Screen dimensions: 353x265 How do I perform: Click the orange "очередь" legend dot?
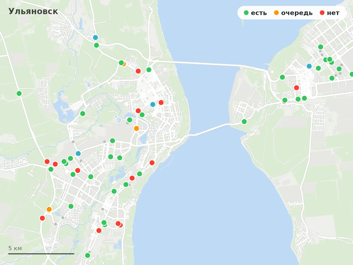pos(276,13)
